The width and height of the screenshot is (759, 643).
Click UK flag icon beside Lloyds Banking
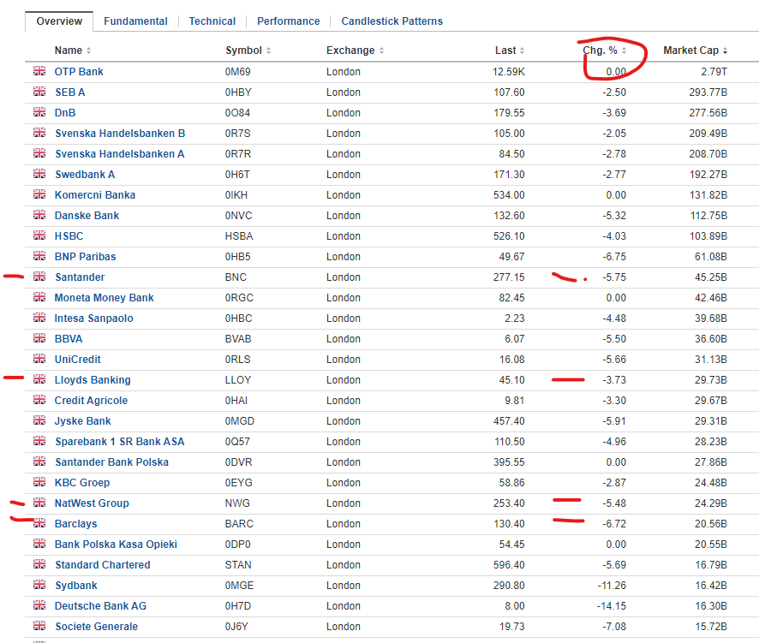click(39, 379)
